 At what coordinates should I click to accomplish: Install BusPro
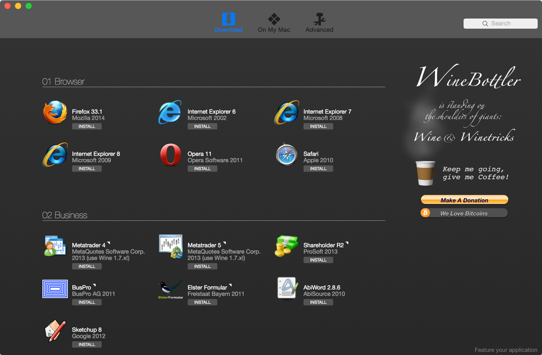pos(87,303)
